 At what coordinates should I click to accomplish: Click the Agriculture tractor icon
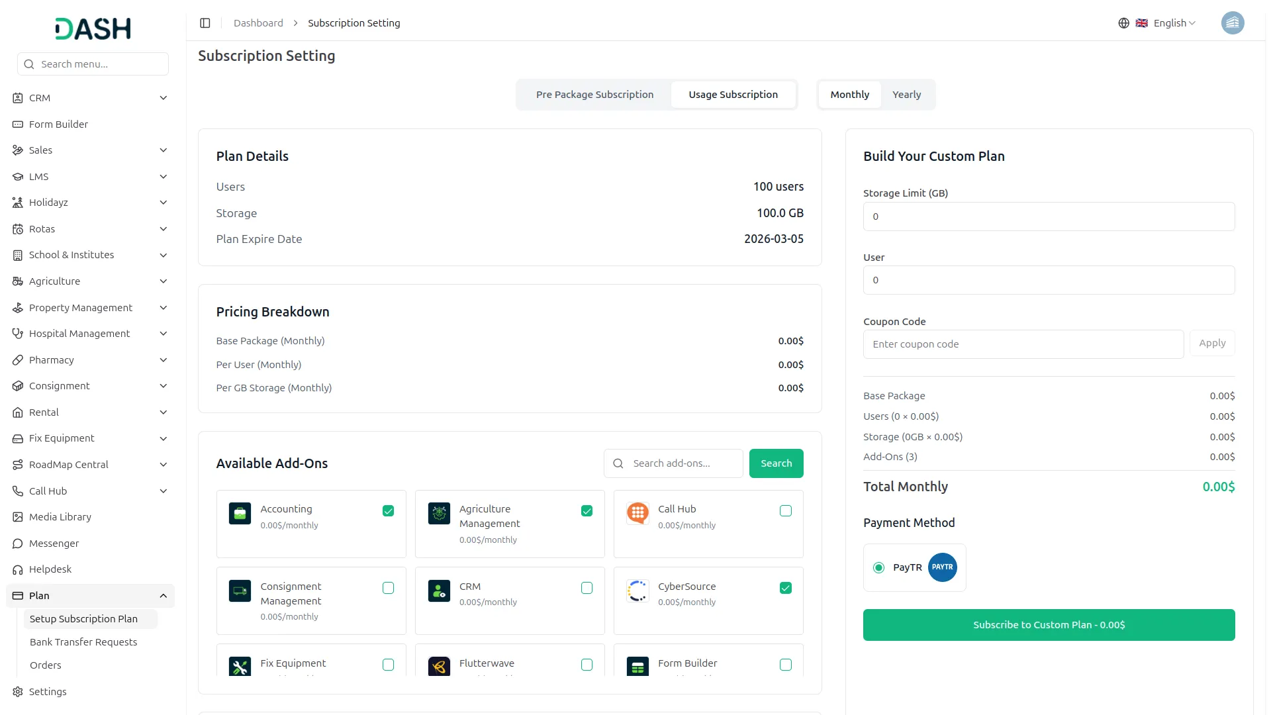18,281
